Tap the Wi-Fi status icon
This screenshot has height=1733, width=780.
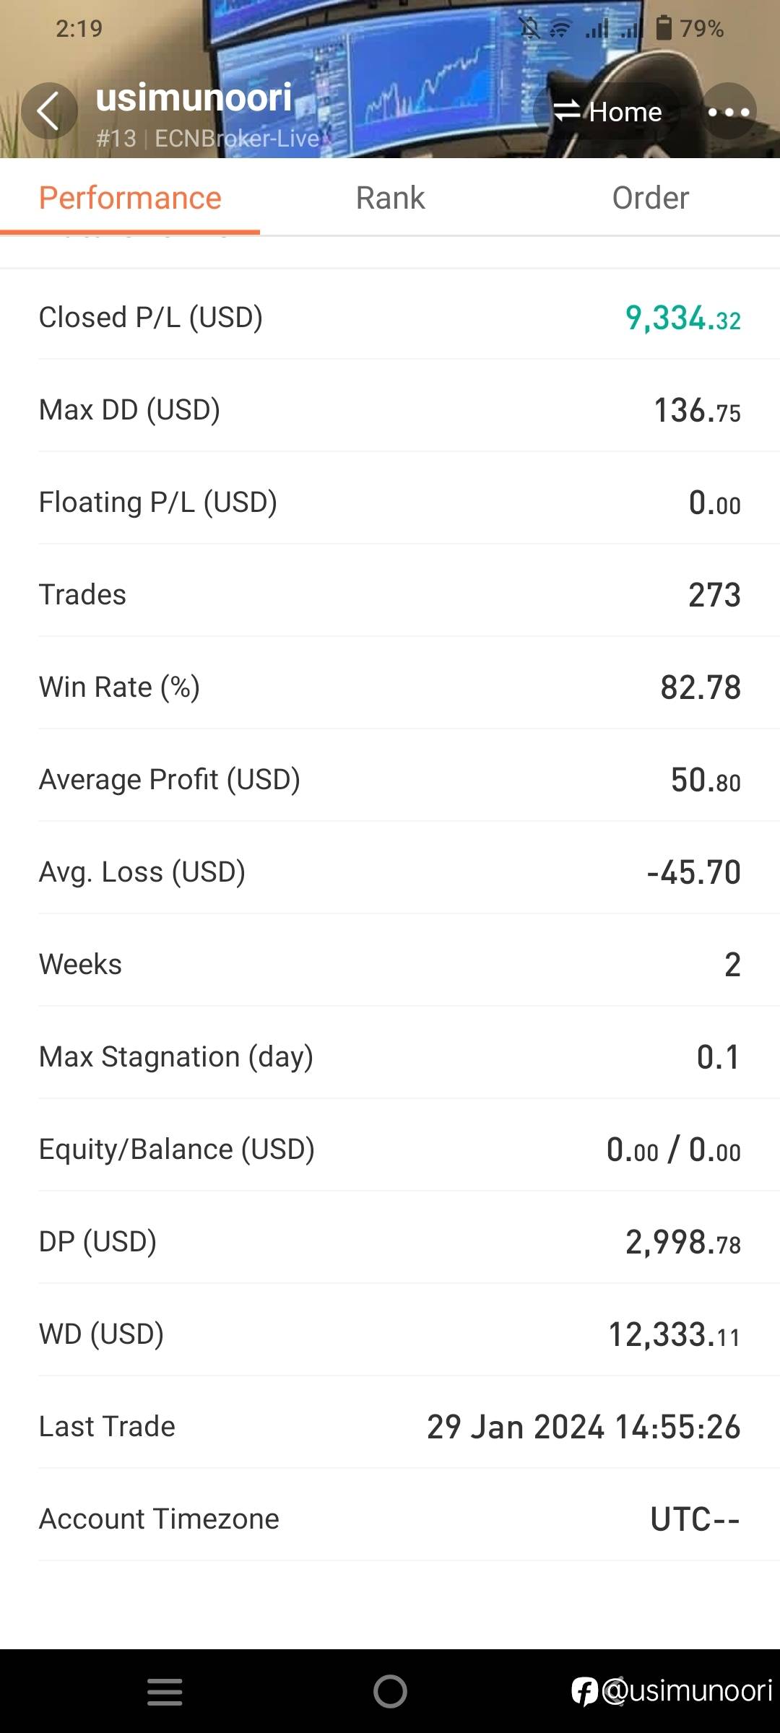[560, 29]
